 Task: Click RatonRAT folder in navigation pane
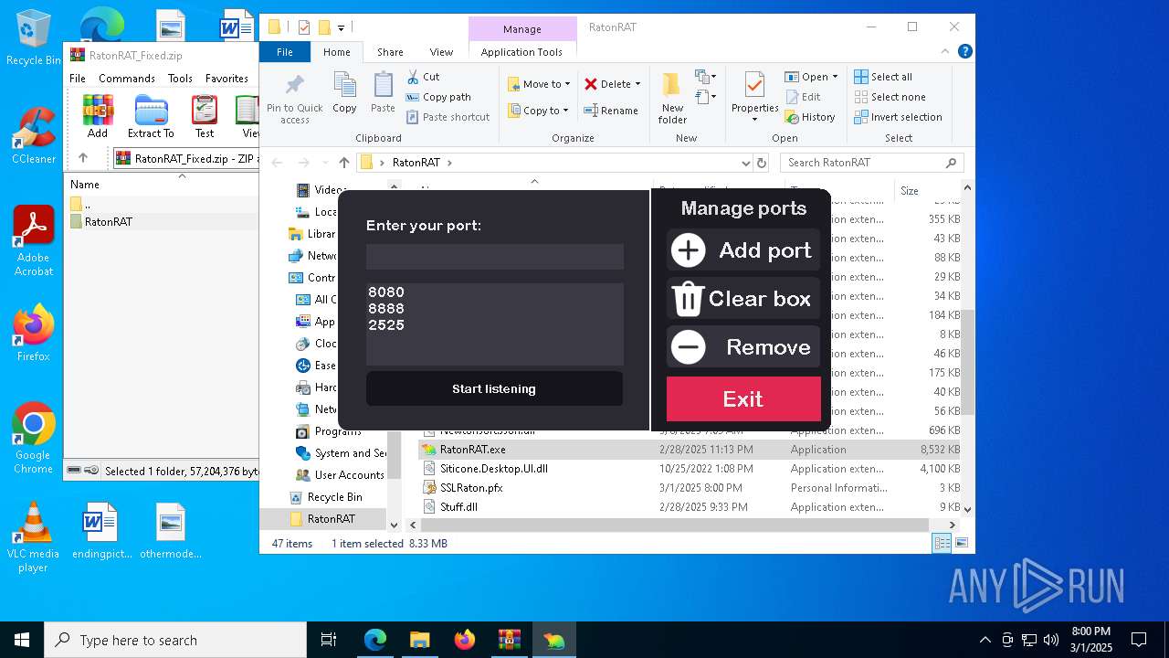click(331, 519)
